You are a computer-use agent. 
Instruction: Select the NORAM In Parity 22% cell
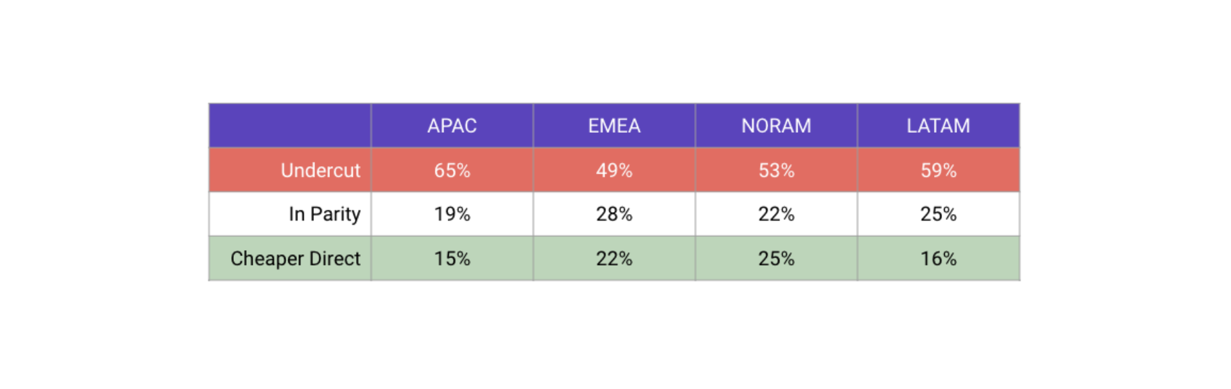[x=776, y=214]
